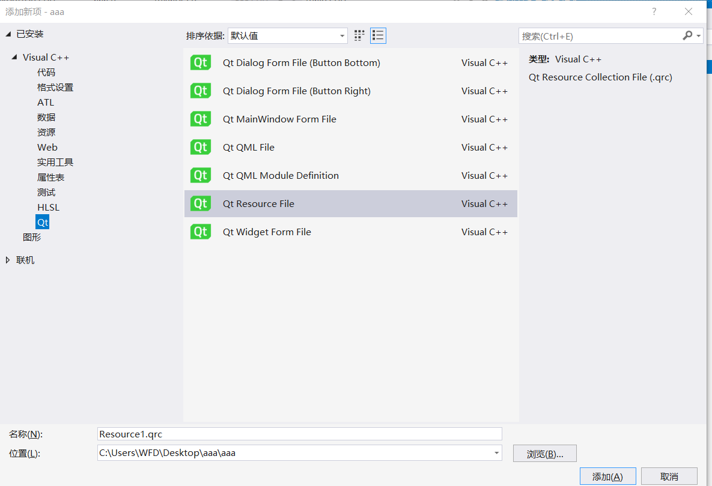Viewport: 712px width, 486px height.
Task: Select the 属性表 category
Action: [51, 177]
